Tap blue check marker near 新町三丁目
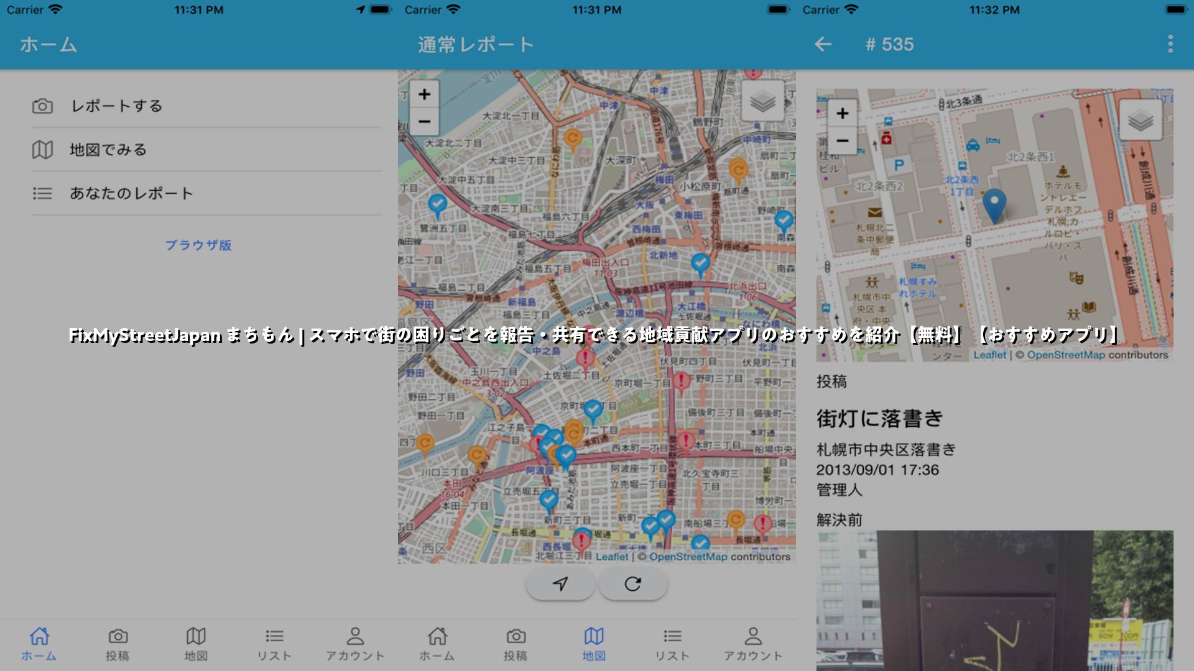1194x671 pixels. click(x=548, y=502)
